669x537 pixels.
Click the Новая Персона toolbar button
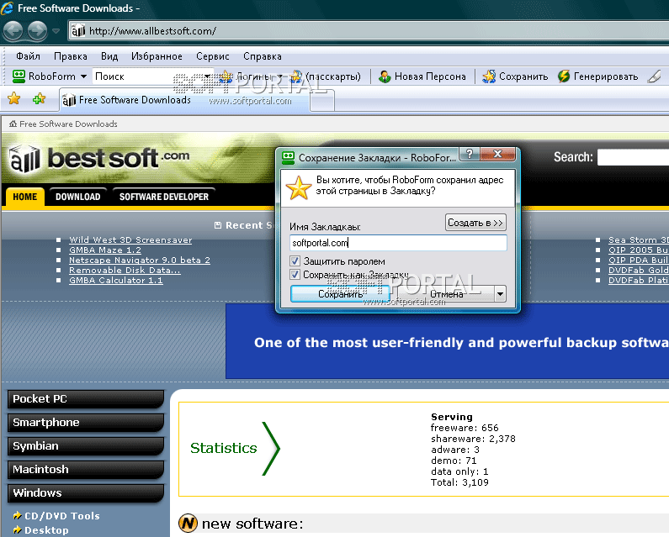pos(422,76)
